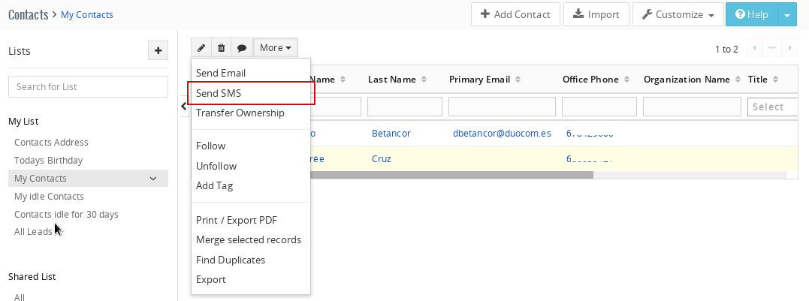The width and height of the screenshot is (809, 301).
Task: Collapse the sidebar with left arrow
Action: coord(184,107)
